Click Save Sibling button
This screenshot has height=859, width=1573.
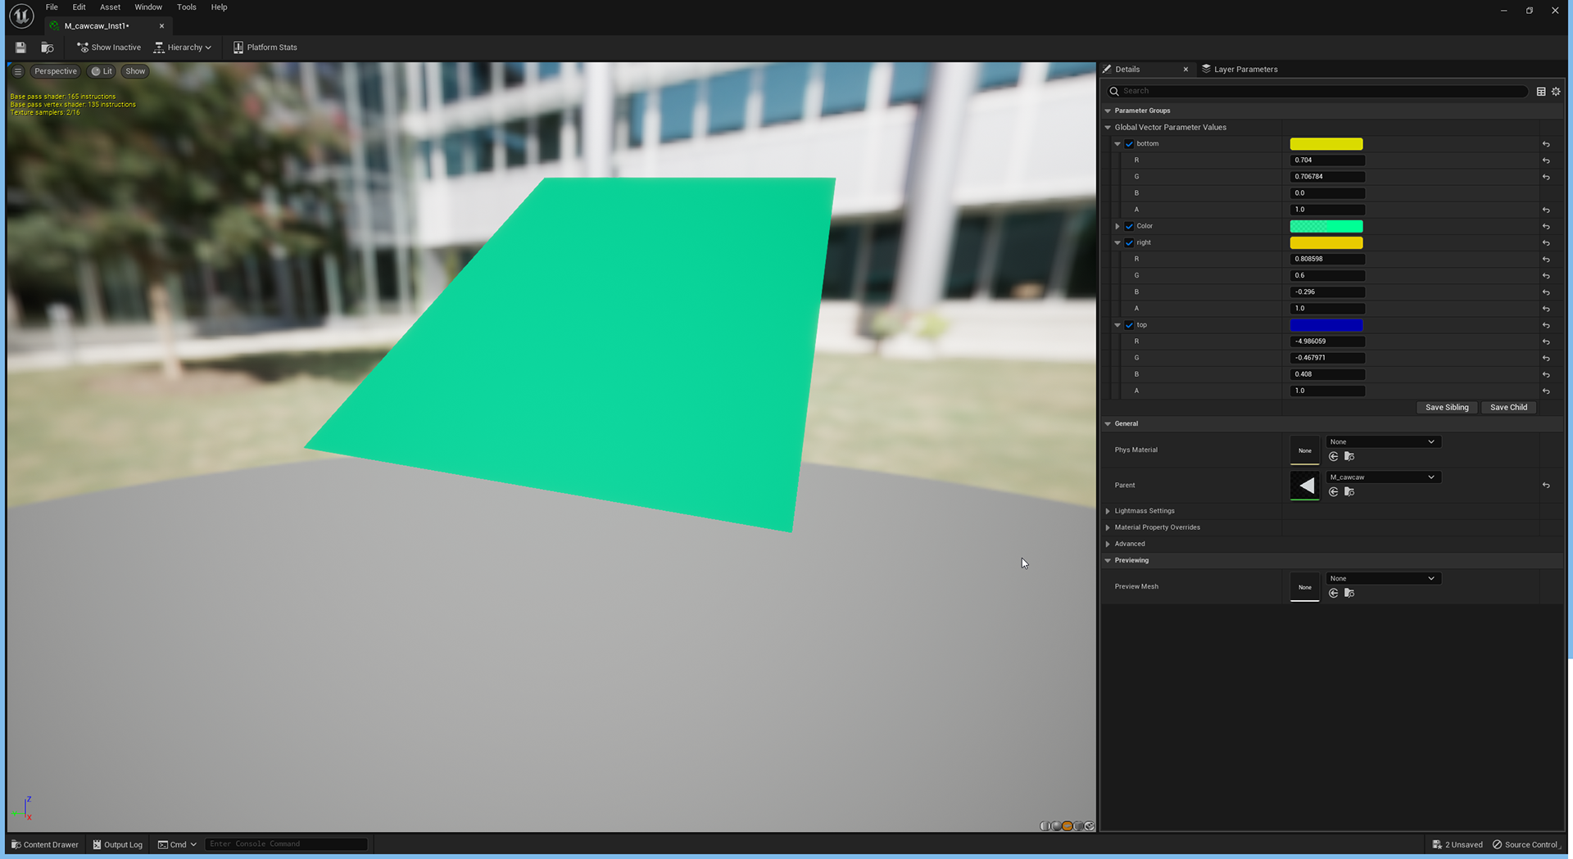pos(1447,408)
